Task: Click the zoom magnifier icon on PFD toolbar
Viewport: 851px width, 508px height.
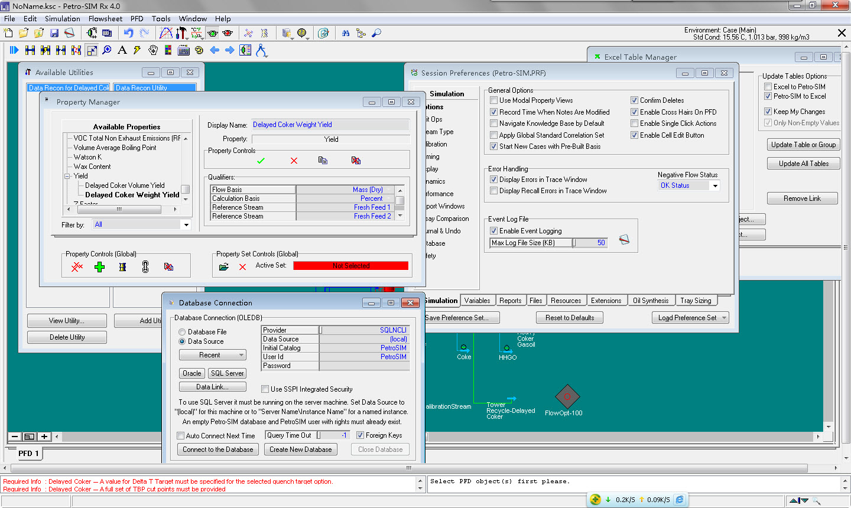Action: coord(107,50)
